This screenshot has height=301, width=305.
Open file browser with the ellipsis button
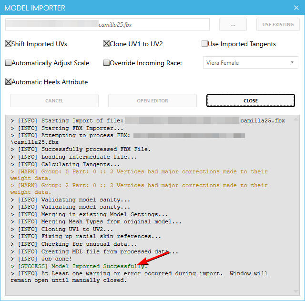(x=233, y=24)
